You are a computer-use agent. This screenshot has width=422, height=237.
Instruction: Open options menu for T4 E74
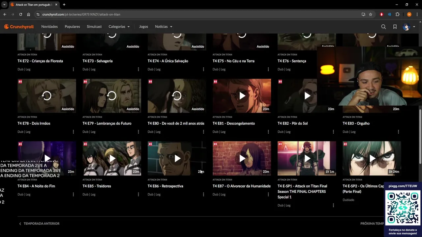(203, 69)
